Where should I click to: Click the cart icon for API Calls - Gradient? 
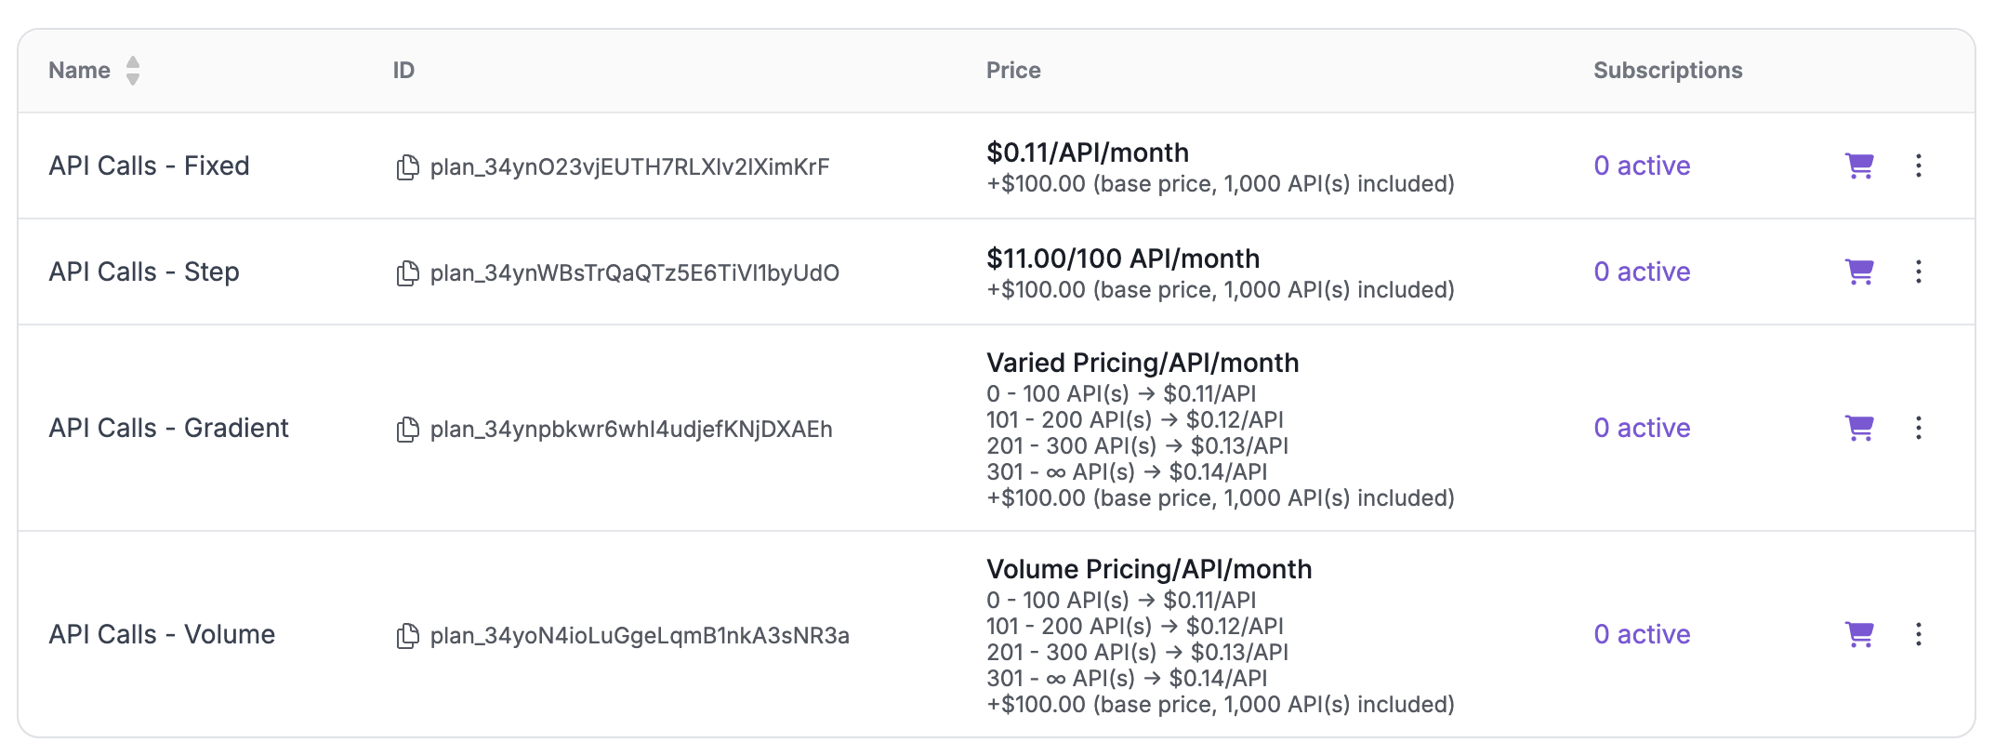pyautogui.click(x=1859, y=429)
